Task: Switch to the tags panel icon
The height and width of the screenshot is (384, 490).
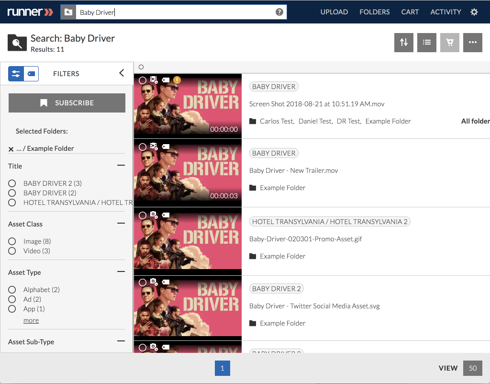Action: click(31, 74)
